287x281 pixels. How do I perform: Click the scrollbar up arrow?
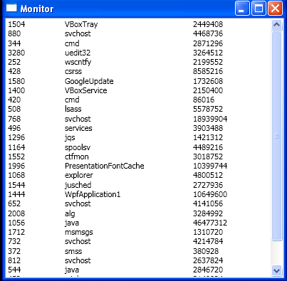(x=277, y=25)
